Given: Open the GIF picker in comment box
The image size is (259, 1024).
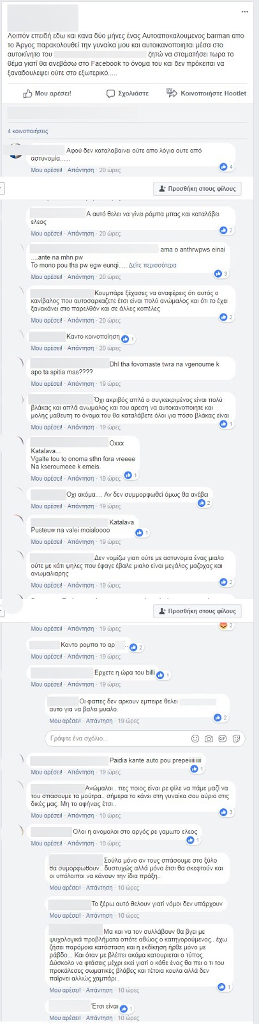Looking at the screenshot, I should (x=223, y=739).
